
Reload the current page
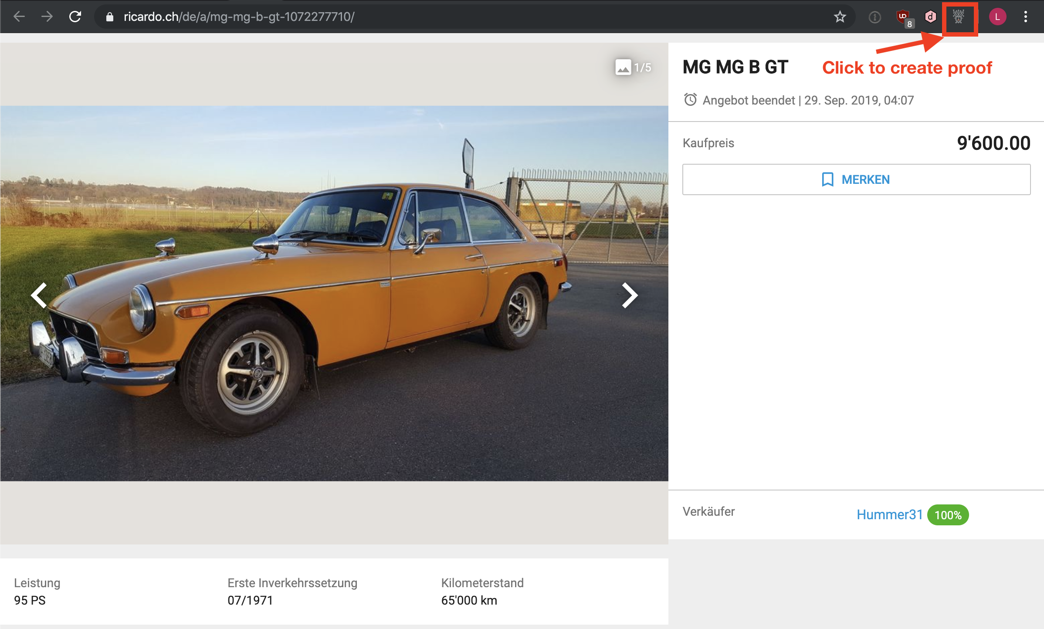pyautogui.click(x=75, y=17)
